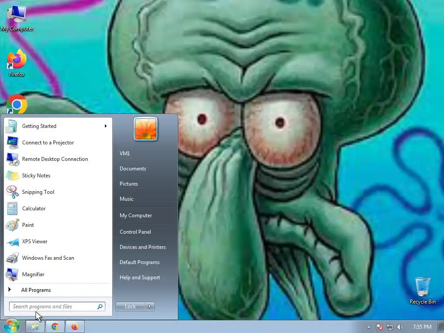This screenshot has width=444, height=333.
Task: Open Control Panel
Action: pyautogui.click(x=135, y=232)
